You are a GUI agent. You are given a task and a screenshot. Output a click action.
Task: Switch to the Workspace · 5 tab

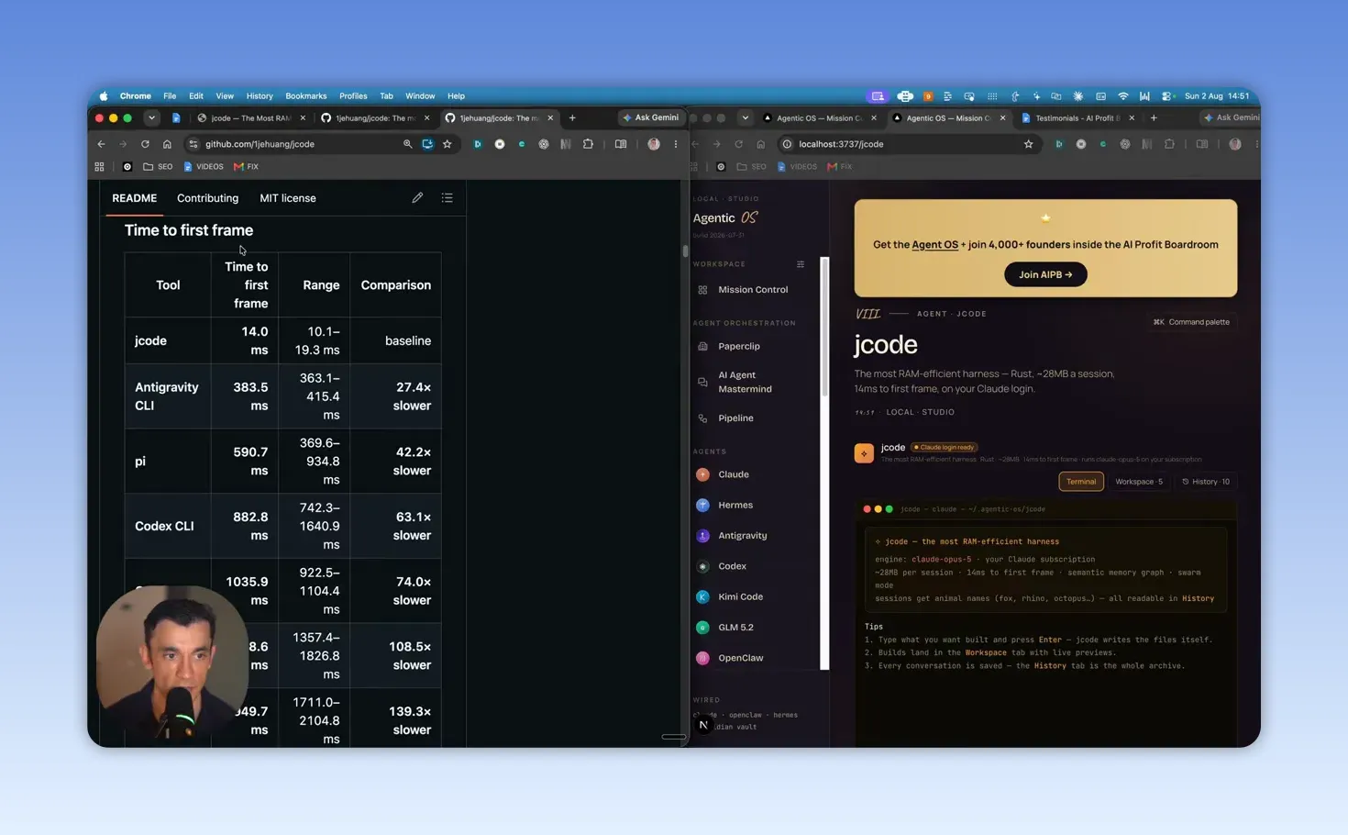[1139, 482]
